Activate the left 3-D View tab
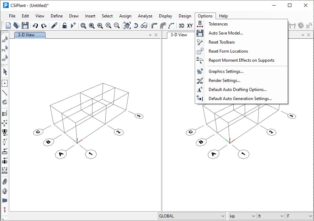The image size is (314, 221). (x=30, y=35)
